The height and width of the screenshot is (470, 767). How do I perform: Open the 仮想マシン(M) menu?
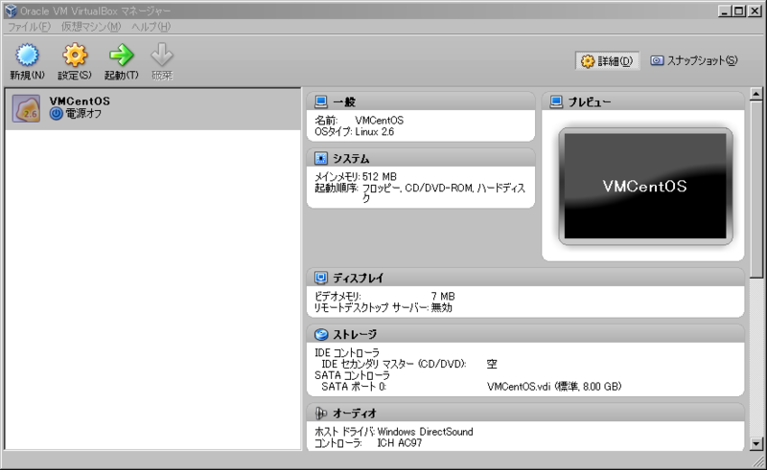tap(91, 27)
